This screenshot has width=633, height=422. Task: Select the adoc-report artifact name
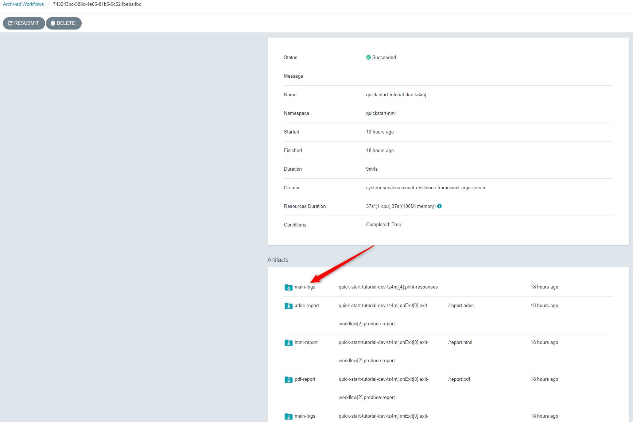click(307, 306)
